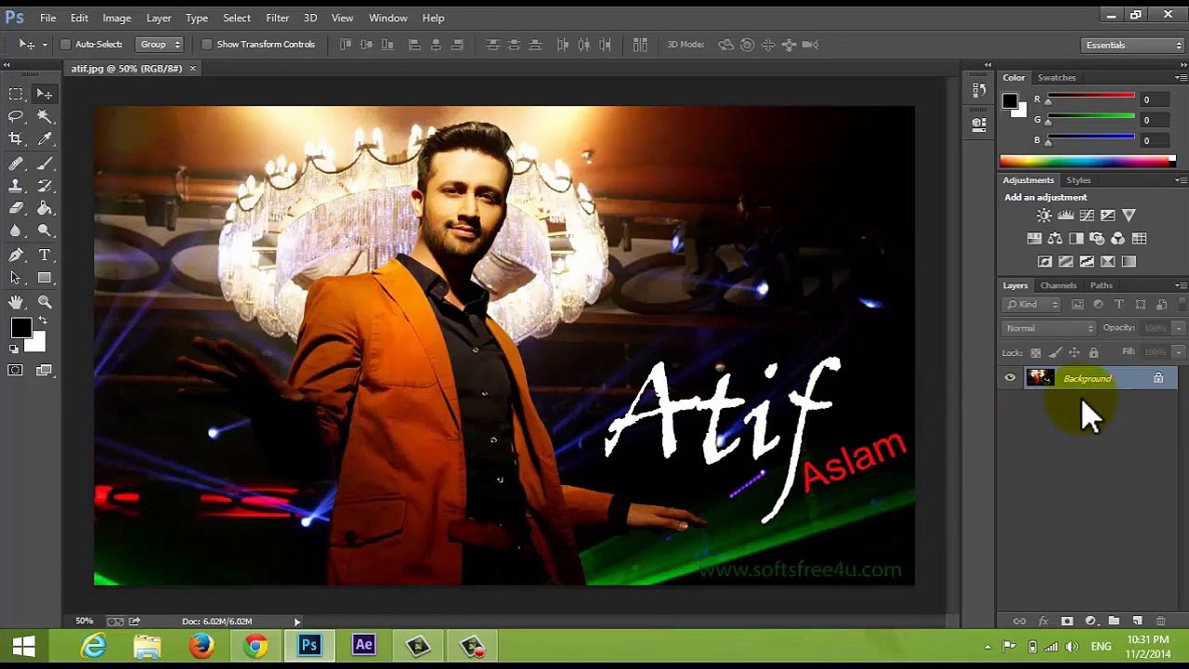
Task: Add a Curves adjustment
Action: pyautogui.click(x=1087, y=216)
